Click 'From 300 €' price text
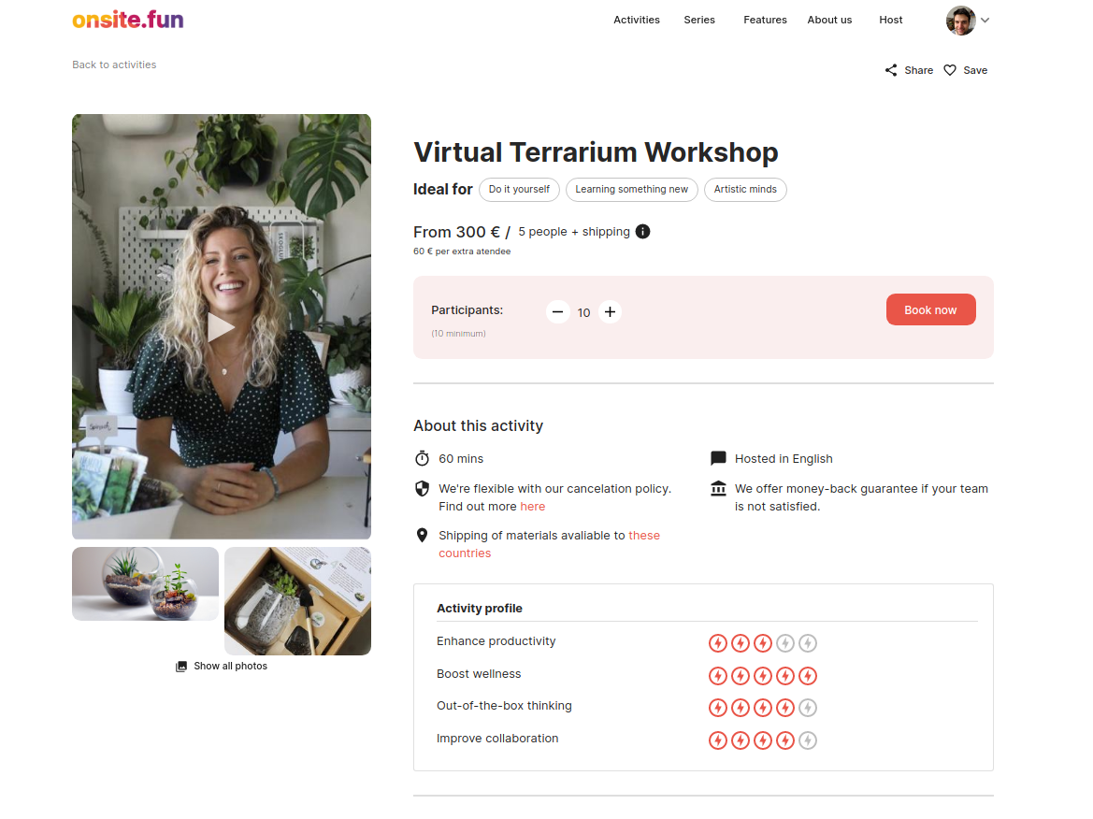 [456, 232]
